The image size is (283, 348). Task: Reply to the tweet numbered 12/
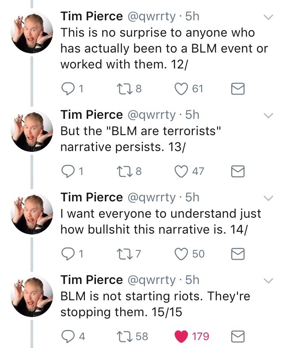coord(67,89)
